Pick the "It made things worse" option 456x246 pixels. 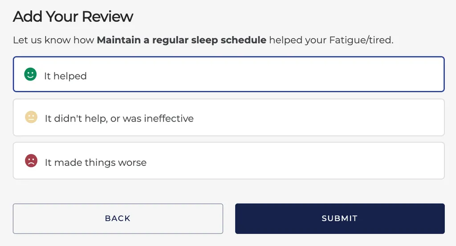click(x=228, y=161)
